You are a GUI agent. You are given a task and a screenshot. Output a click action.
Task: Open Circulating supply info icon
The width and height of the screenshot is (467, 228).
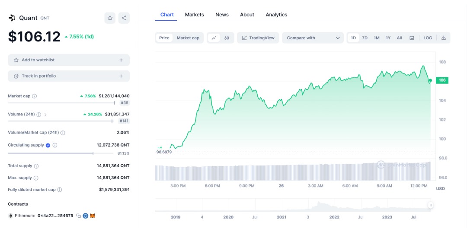[55, 145]
